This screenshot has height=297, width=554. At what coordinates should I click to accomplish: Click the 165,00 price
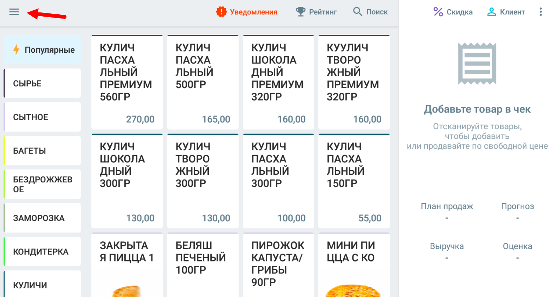[216, 119]
